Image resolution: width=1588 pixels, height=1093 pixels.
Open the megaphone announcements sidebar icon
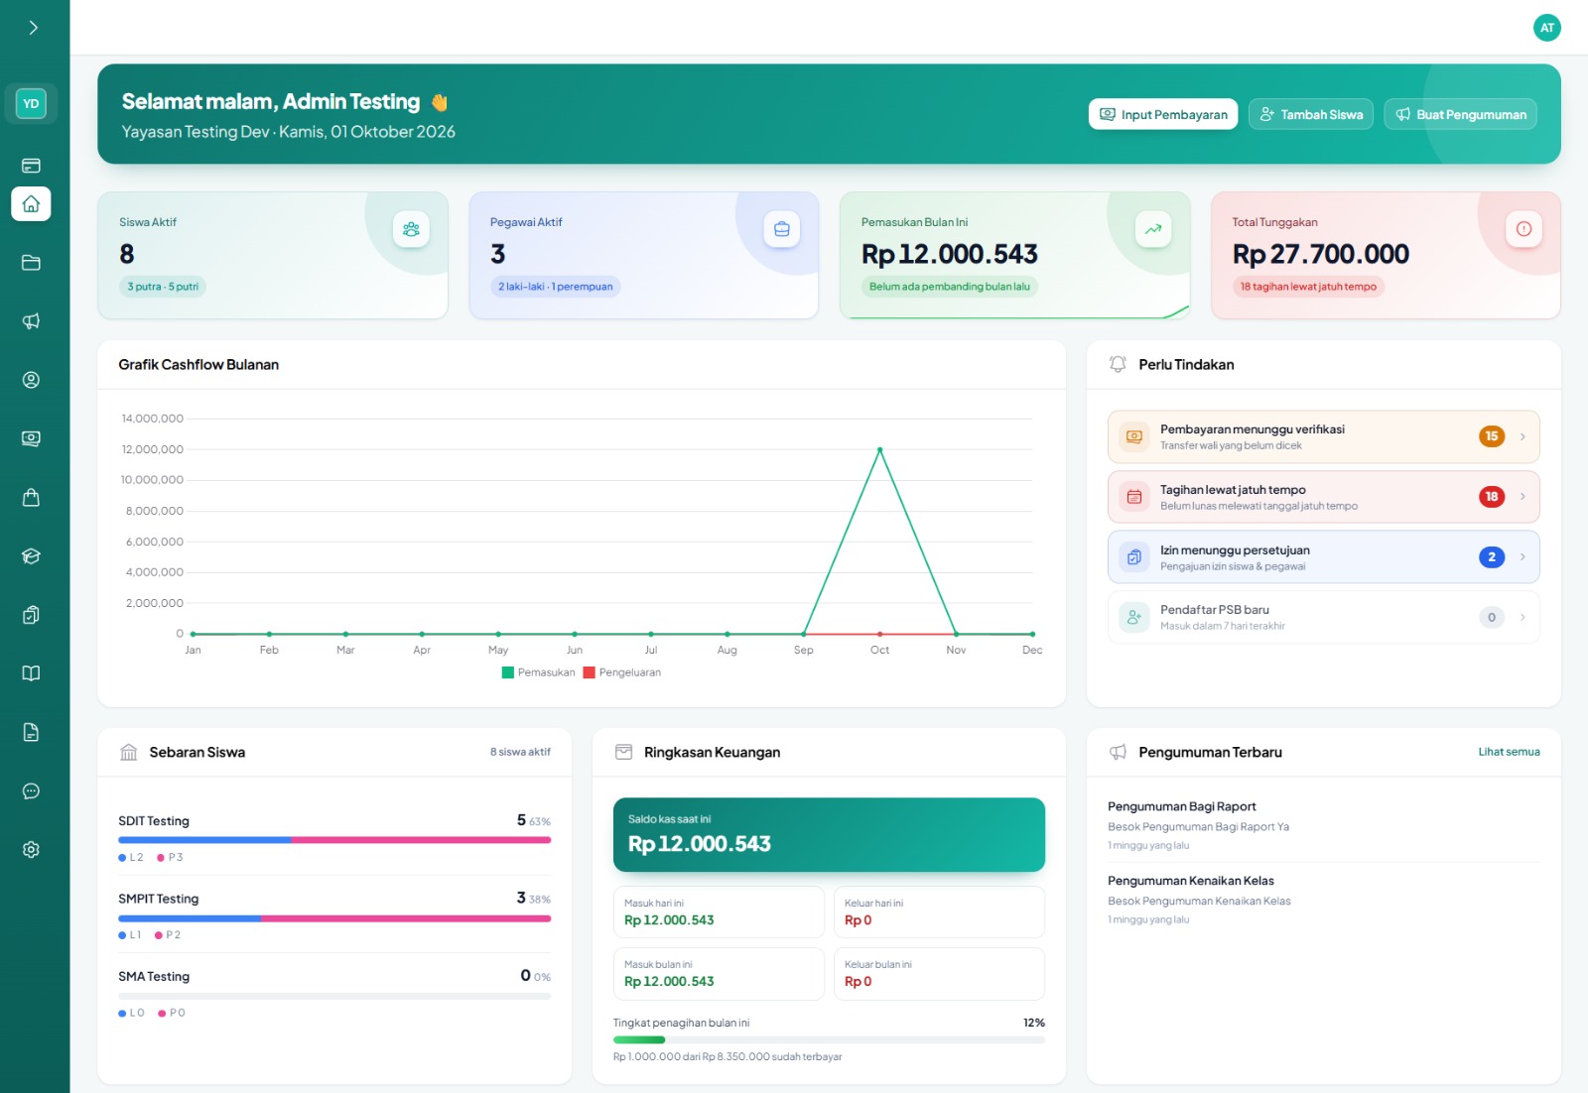point(31,321)
